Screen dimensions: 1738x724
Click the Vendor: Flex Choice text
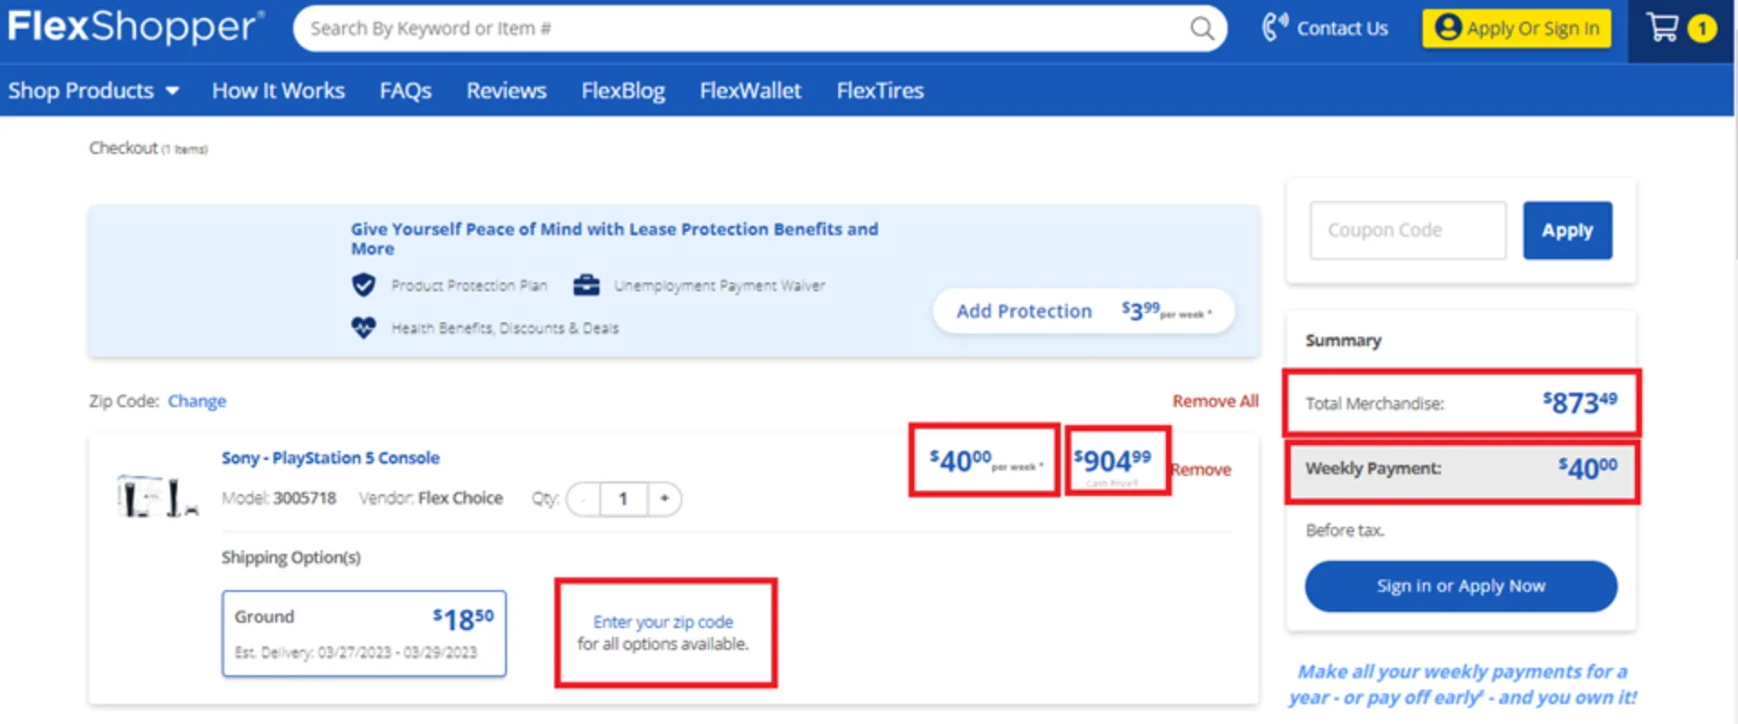pyautogui.click(x=430, y=498)
